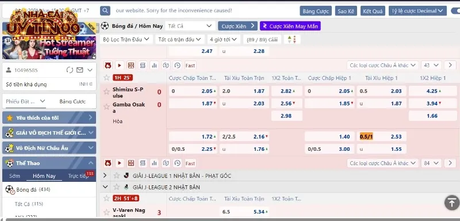This screenshot has width=460, height=221.
Task: Click the search magnifier icon
Action: [x=105, y=11]
